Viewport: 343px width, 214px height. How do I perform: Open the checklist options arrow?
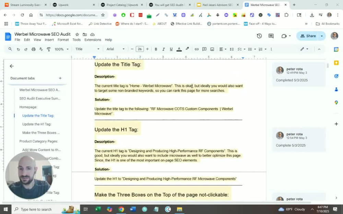[x=245, y=49]
